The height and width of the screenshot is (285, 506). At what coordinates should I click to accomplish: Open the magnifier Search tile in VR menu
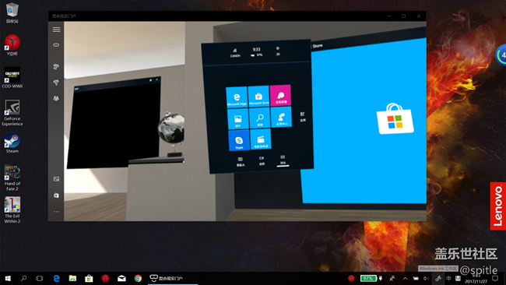point(259,118)
